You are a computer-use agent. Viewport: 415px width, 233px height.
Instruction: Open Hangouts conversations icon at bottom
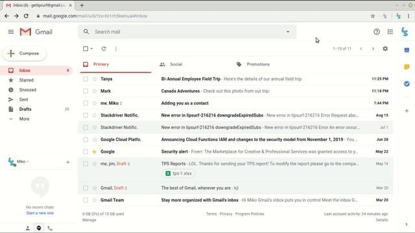39,228
